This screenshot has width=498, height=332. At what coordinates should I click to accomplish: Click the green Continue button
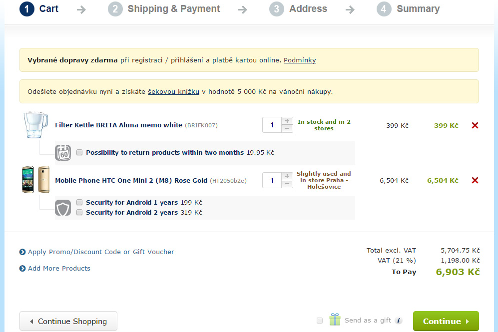(x=446, y=321)
